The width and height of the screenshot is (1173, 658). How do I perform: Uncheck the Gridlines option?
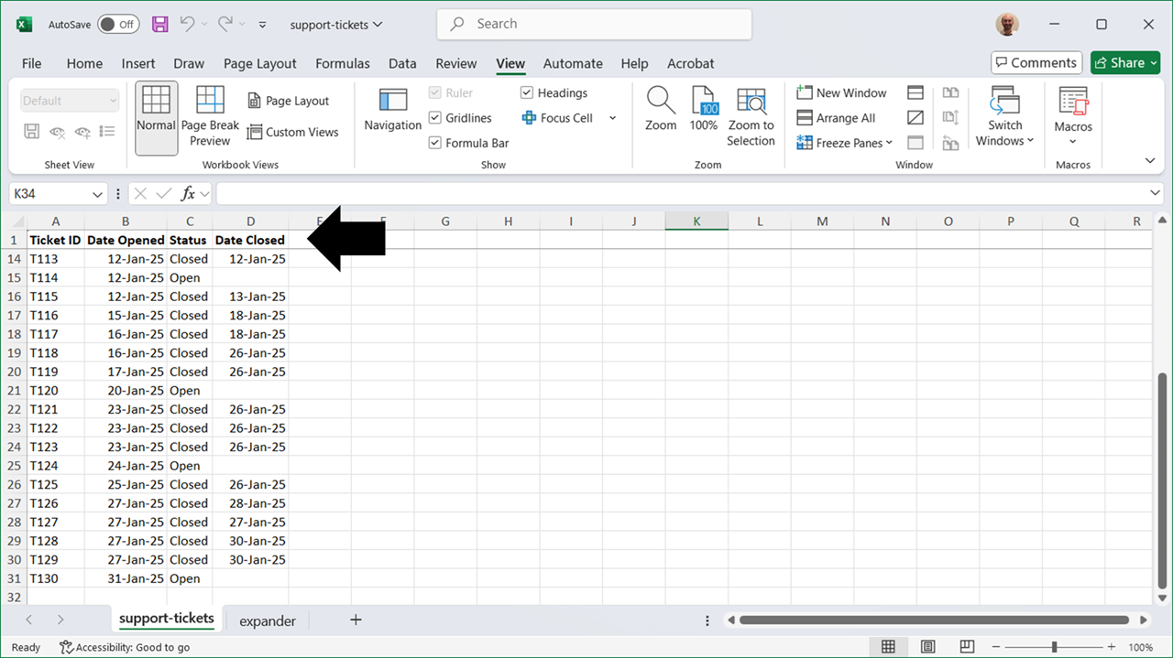[x=435, y=117]
